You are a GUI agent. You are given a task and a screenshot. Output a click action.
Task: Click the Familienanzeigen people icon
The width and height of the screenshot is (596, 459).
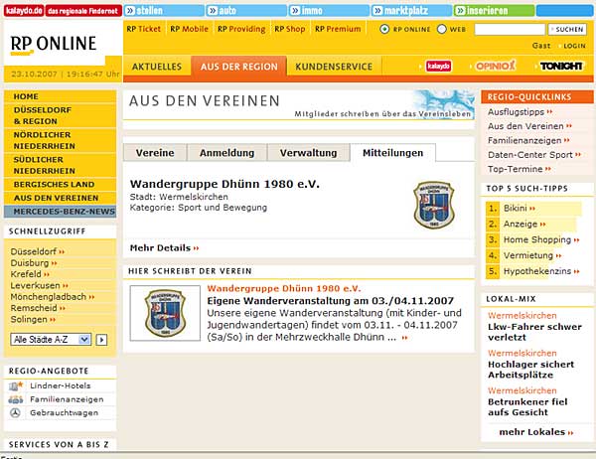(15, 398)
